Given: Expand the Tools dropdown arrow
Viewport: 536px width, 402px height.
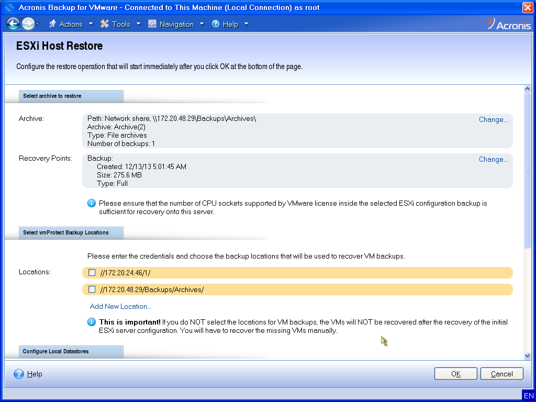Looking at the screenshot, I should (x=138, y=24).
